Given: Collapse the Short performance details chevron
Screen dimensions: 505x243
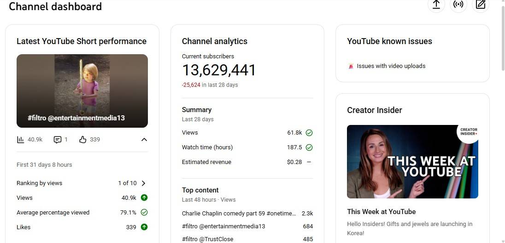Looking at the screenshot, I should tap(144, 140).
